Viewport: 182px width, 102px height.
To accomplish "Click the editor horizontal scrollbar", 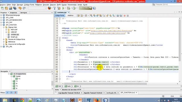I will point(105,84).
